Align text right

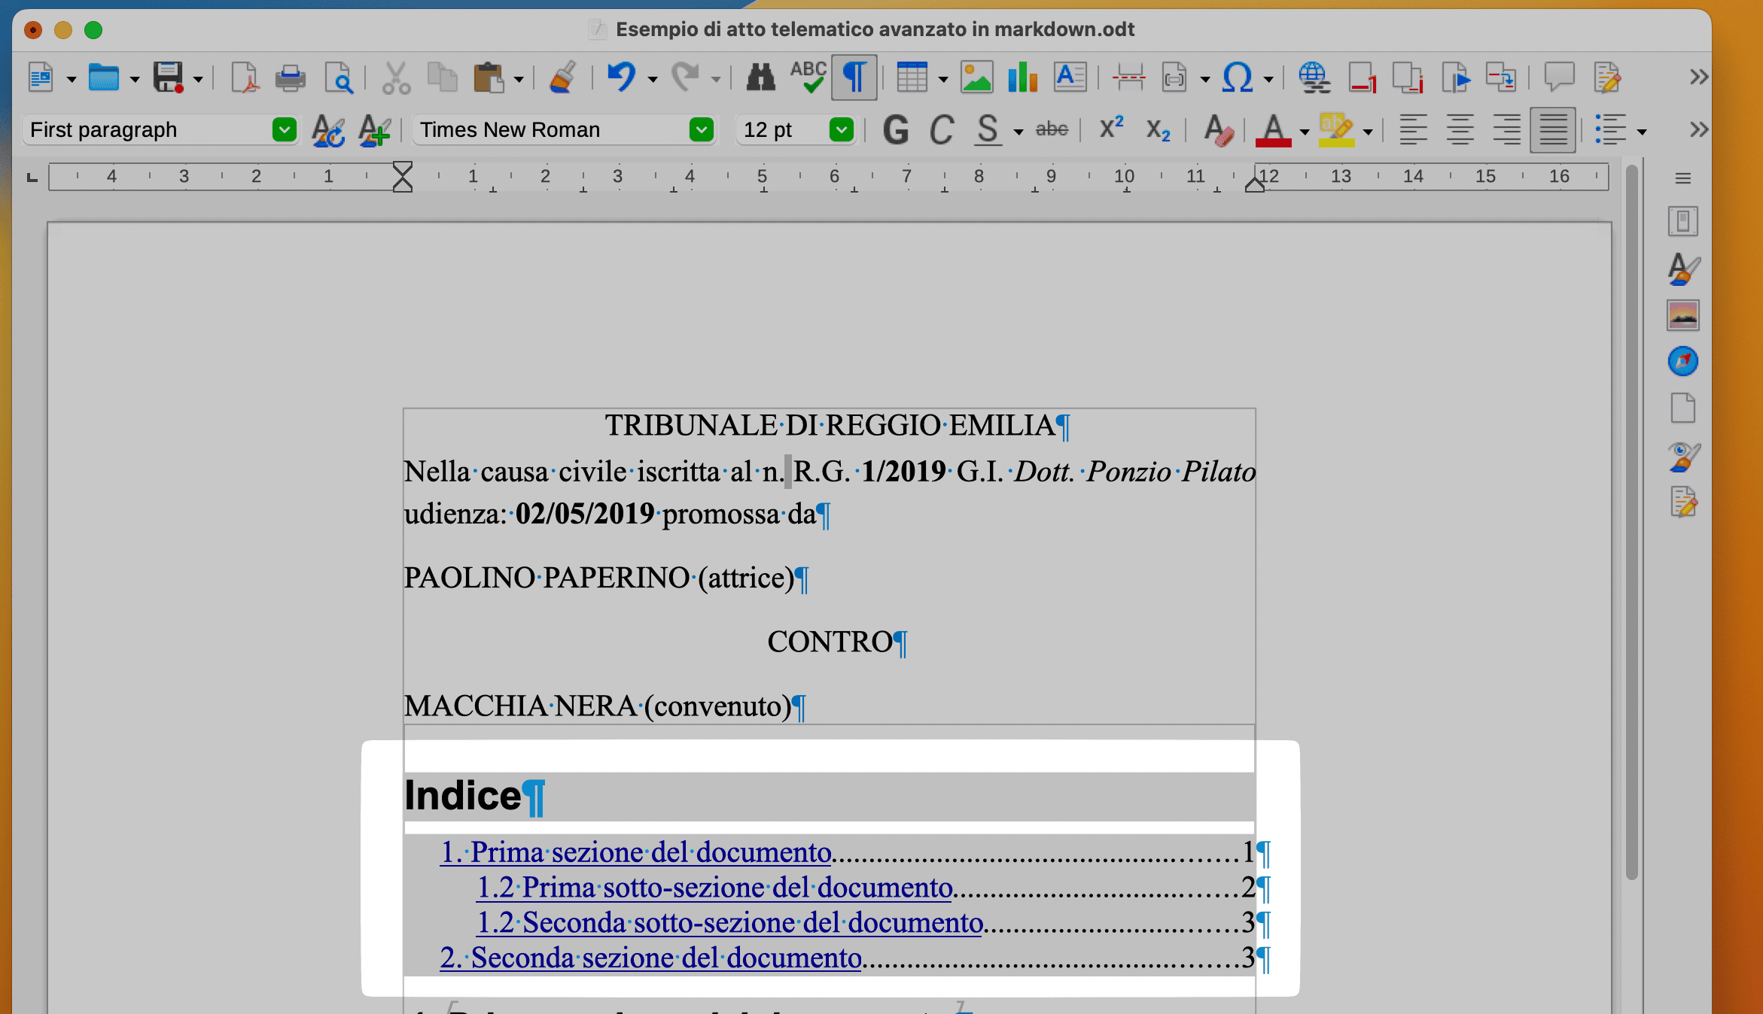pyautogui.click(x=1506, y=130)
